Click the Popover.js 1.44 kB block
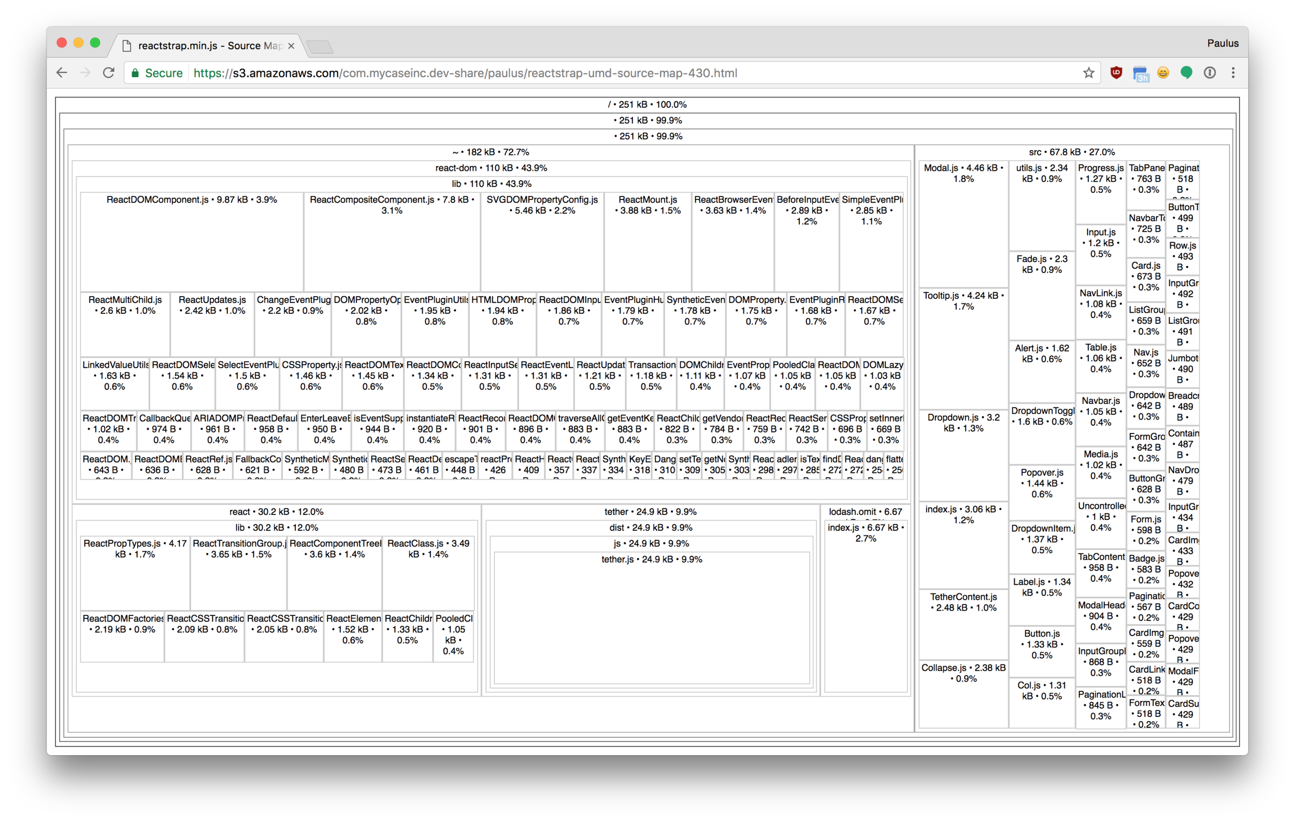Viewport: 1295px width, 822px height. [1042, 494]
